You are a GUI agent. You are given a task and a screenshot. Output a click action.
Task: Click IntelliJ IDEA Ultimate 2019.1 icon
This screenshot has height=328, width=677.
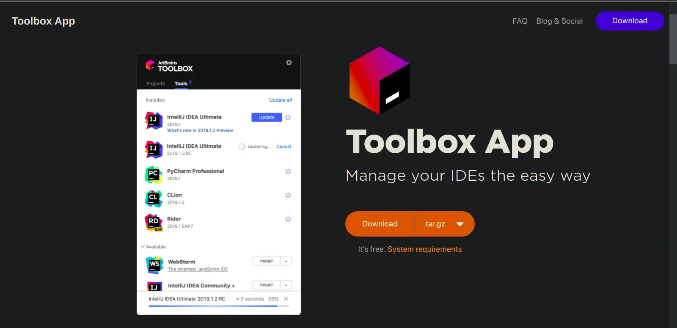pos(154,120)
